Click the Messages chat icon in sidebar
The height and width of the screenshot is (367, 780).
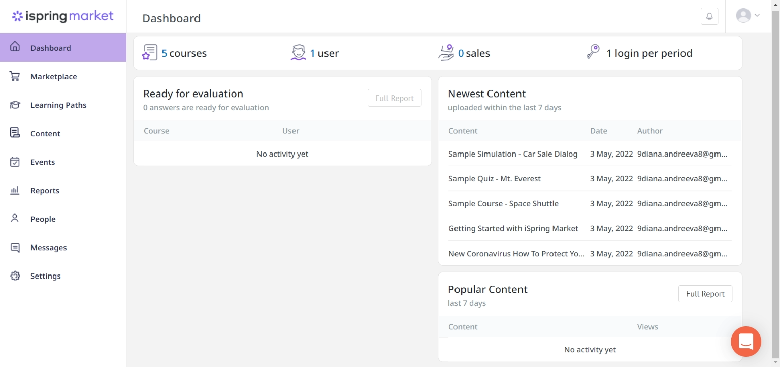click(x=15, y=248)
